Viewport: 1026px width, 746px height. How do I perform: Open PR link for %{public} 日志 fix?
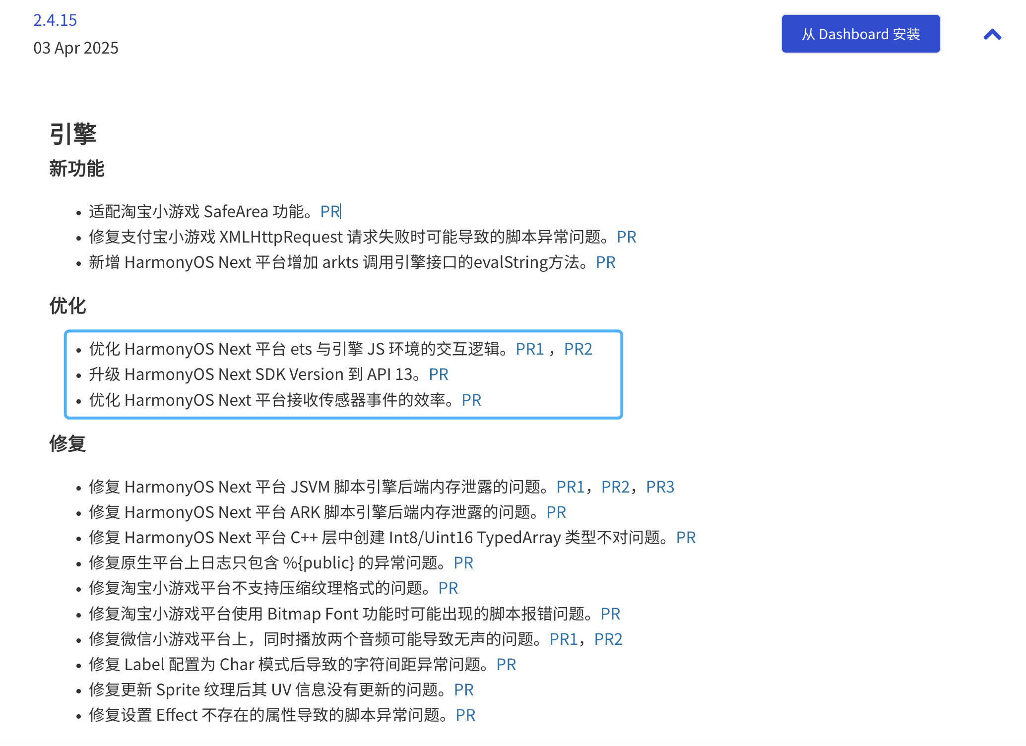coord(463,563)
